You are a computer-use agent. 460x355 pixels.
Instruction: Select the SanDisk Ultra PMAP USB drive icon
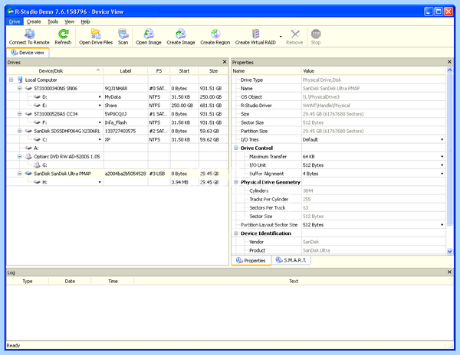(x=28, y=174)
